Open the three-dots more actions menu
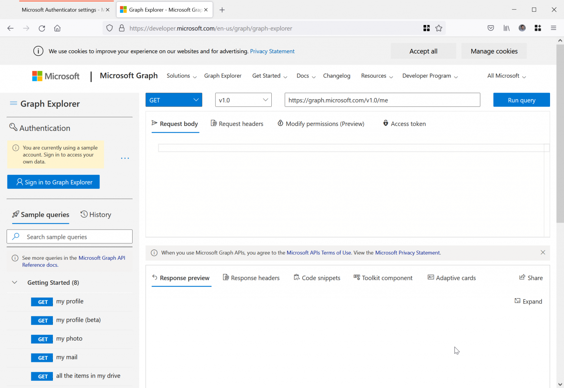 (x=125, y=158)
